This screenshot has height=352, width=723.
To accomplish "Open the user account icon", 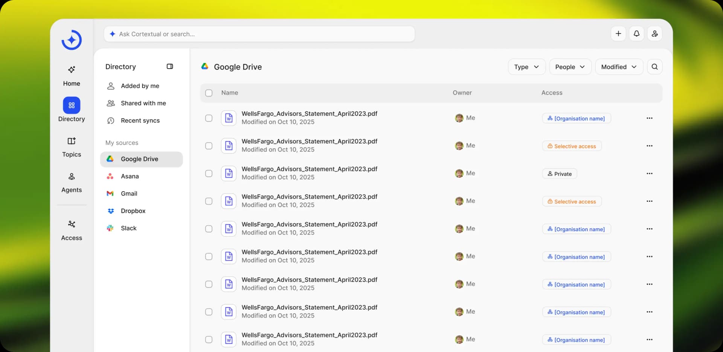I will pos(655,34).
